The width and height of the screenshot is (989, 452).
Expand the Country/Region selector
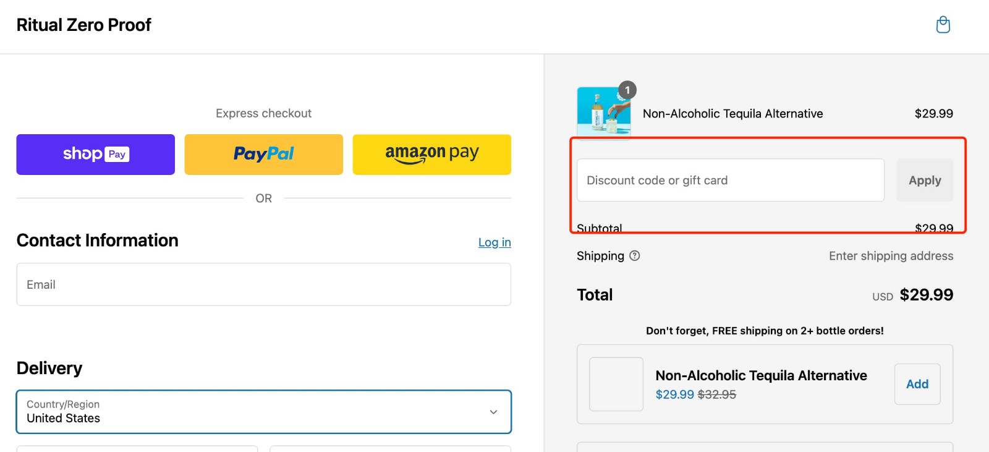tap(264, 412)
